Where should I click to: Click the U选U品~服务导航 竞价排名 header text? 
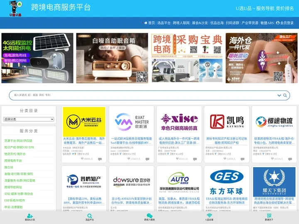(x=265, y=8)
